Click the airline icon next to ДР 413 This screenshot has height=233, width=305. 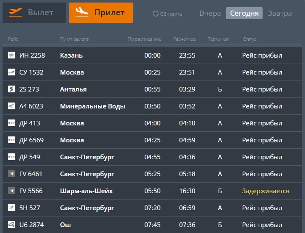(11, 123)
